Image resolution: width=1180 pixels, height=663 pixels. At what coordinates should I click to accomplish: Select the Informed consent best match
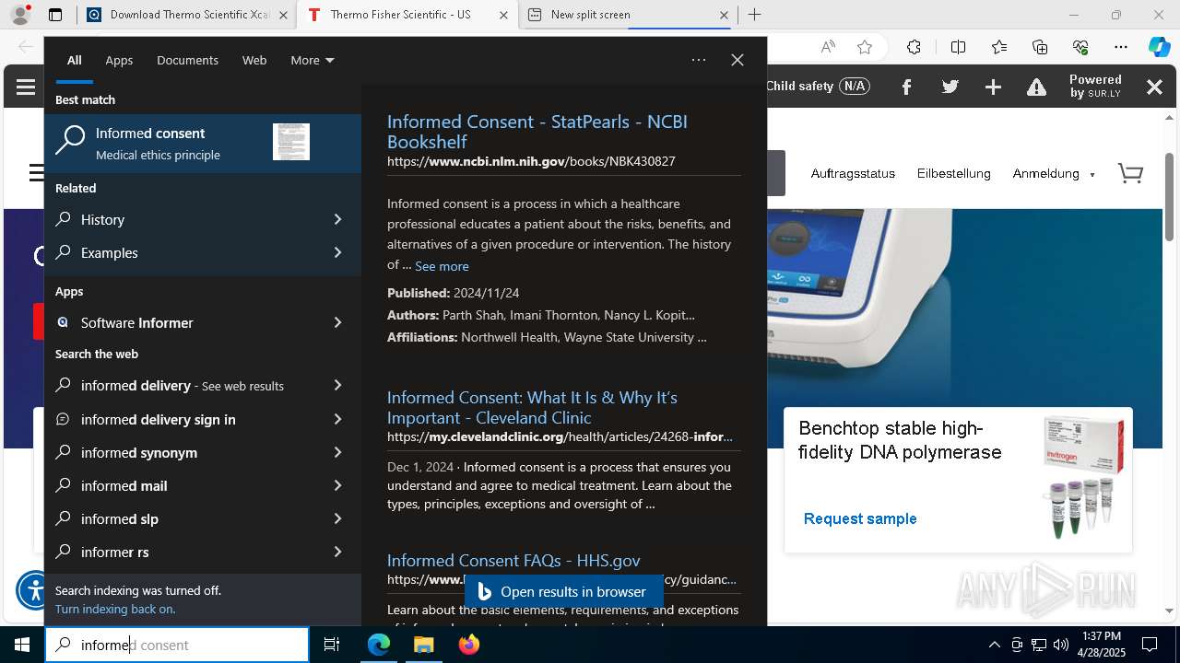[203, 144]
